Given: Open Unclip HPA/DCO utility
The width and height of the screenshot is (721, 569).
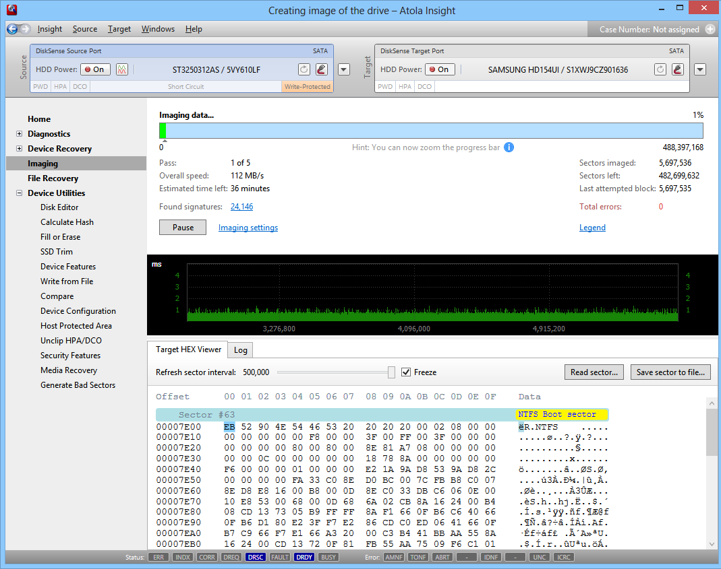Looking at the screenshot, I should (71, 340).
